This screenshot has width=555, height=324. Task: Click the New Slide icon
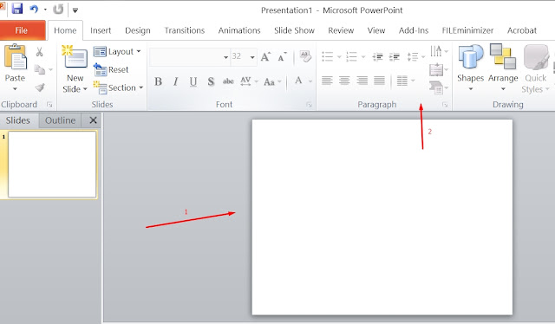(75, 56)
